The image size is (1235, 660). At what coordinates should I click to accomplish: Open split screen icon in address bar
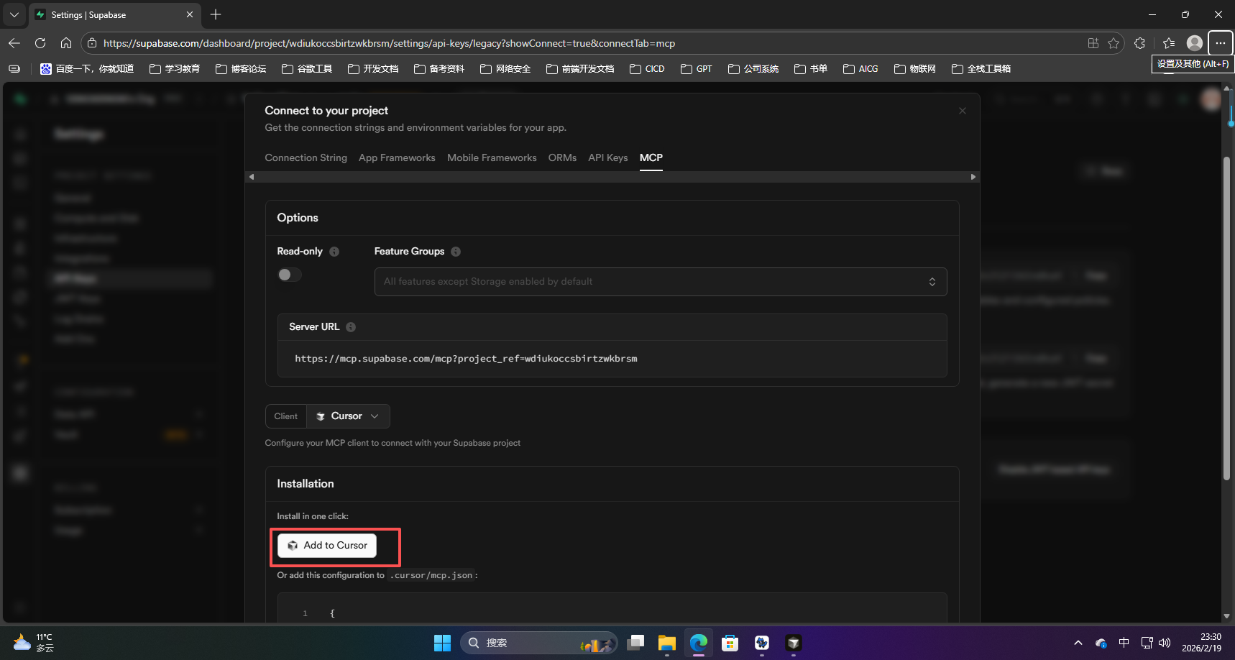(x=1093, y=43)
